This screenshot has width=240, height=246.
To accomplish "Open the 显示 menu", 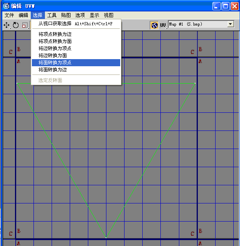I will [95, 15].
